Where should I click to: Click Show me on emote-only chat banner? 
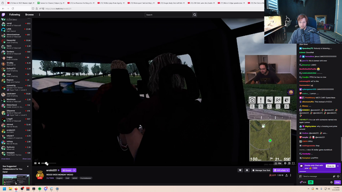tap(330, 166)
